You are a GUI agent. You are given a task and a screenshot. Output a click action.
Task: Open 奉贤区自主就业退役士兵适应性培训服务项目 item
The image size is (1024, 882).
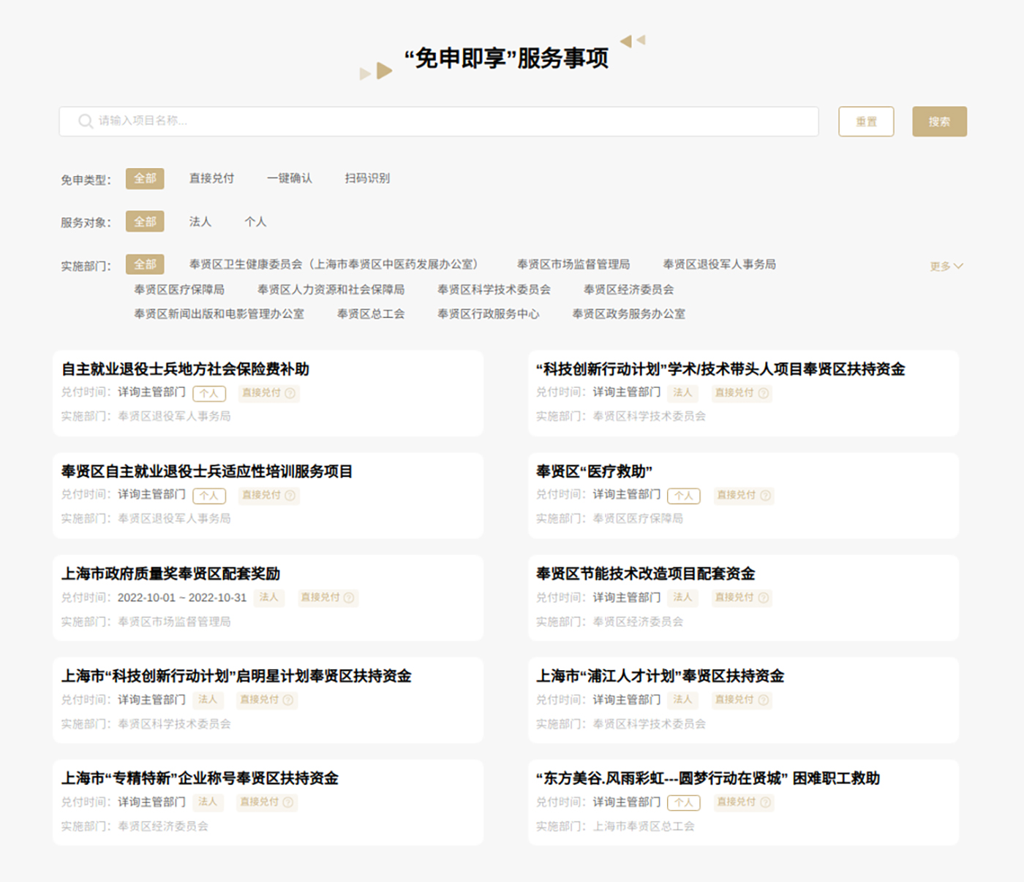tap(207, 471)
